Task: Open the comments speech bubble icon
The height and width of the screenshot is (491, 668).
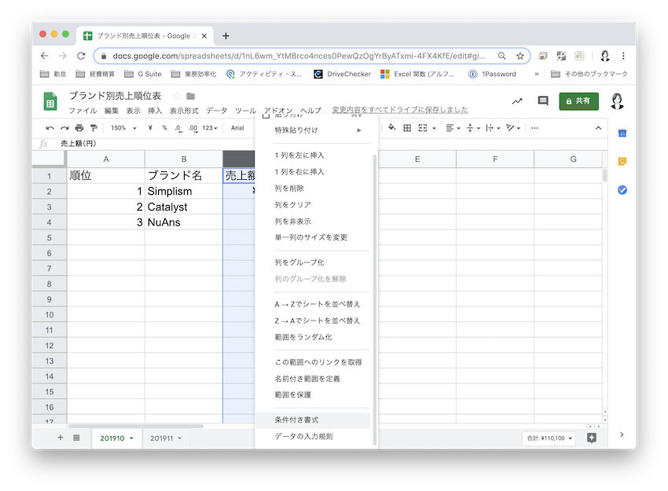Action: (x=542, y=101)
